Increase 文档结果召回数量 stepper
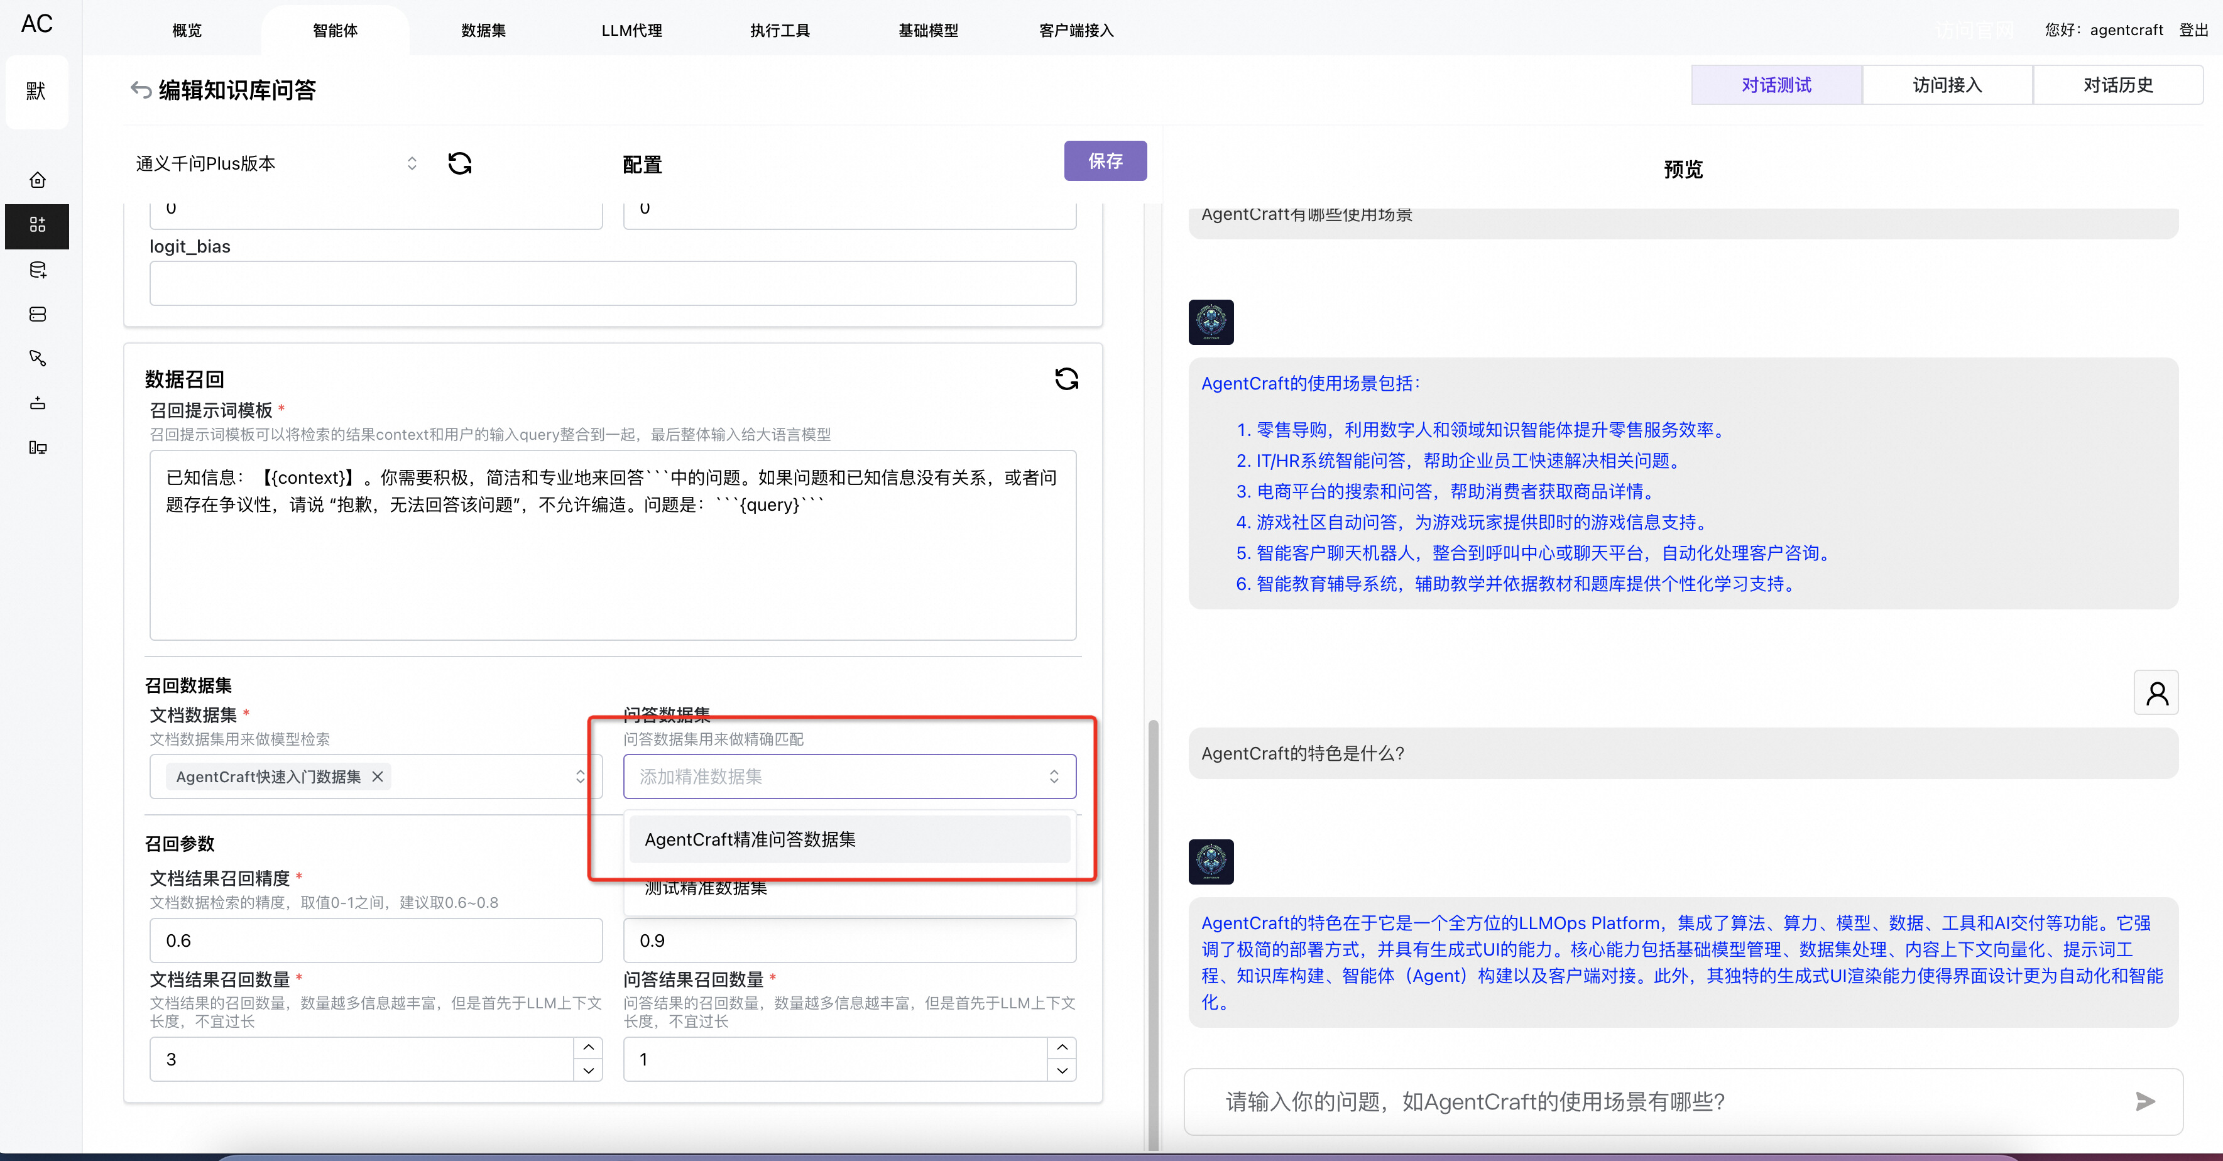The image size is (2223, 1161). click(589, 1047)
